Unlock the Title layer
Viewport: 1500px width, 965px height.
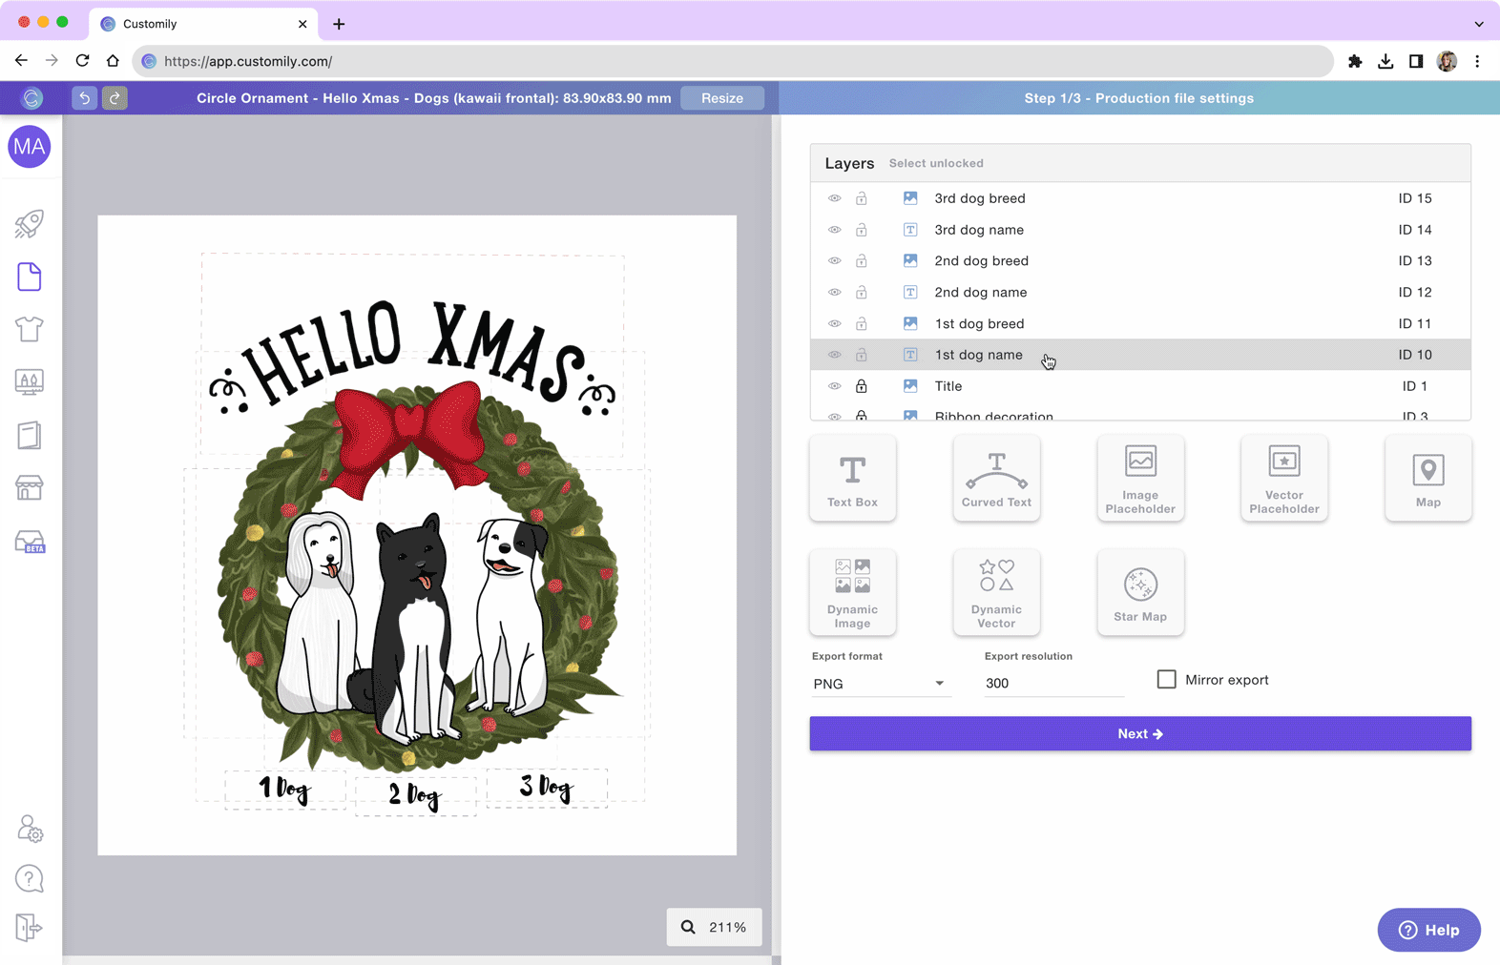click(862, 386)
